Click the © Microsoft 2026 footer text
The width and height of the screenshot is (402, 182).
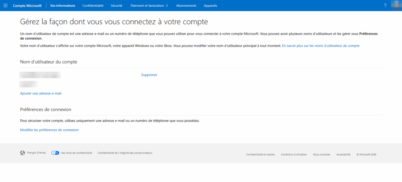point(366,155)
